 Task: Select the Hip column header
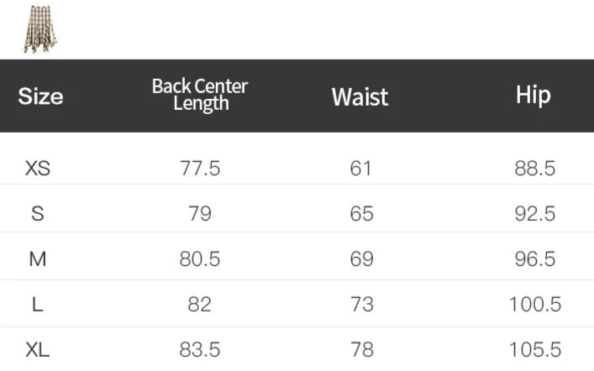(x=533, y=95)
